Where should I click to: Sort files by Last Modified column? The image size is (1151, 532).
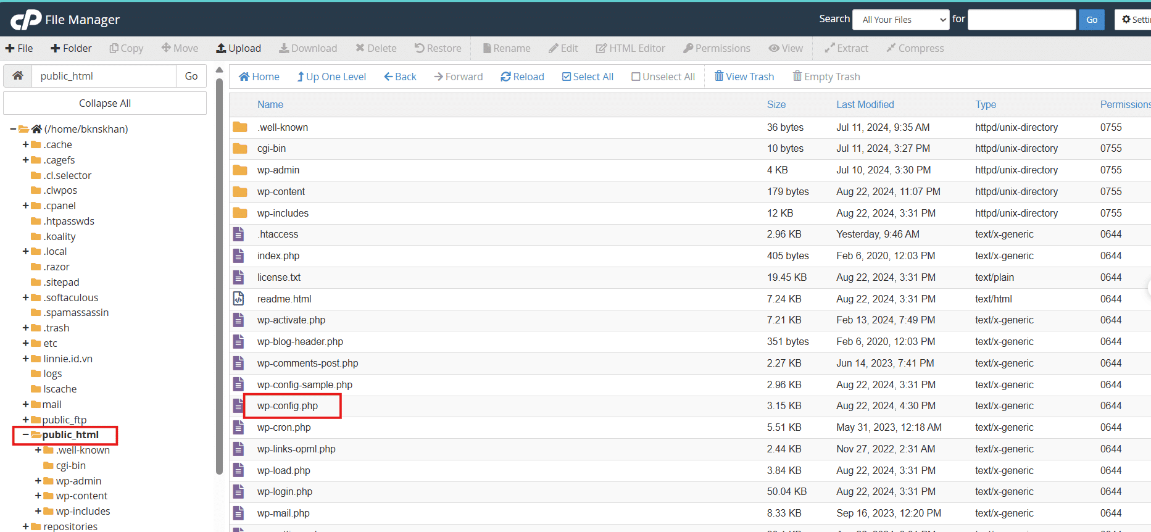(865, 105)
